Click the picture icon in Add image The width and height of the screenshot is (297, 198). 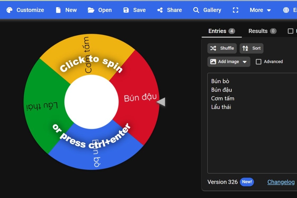(213, 62)
